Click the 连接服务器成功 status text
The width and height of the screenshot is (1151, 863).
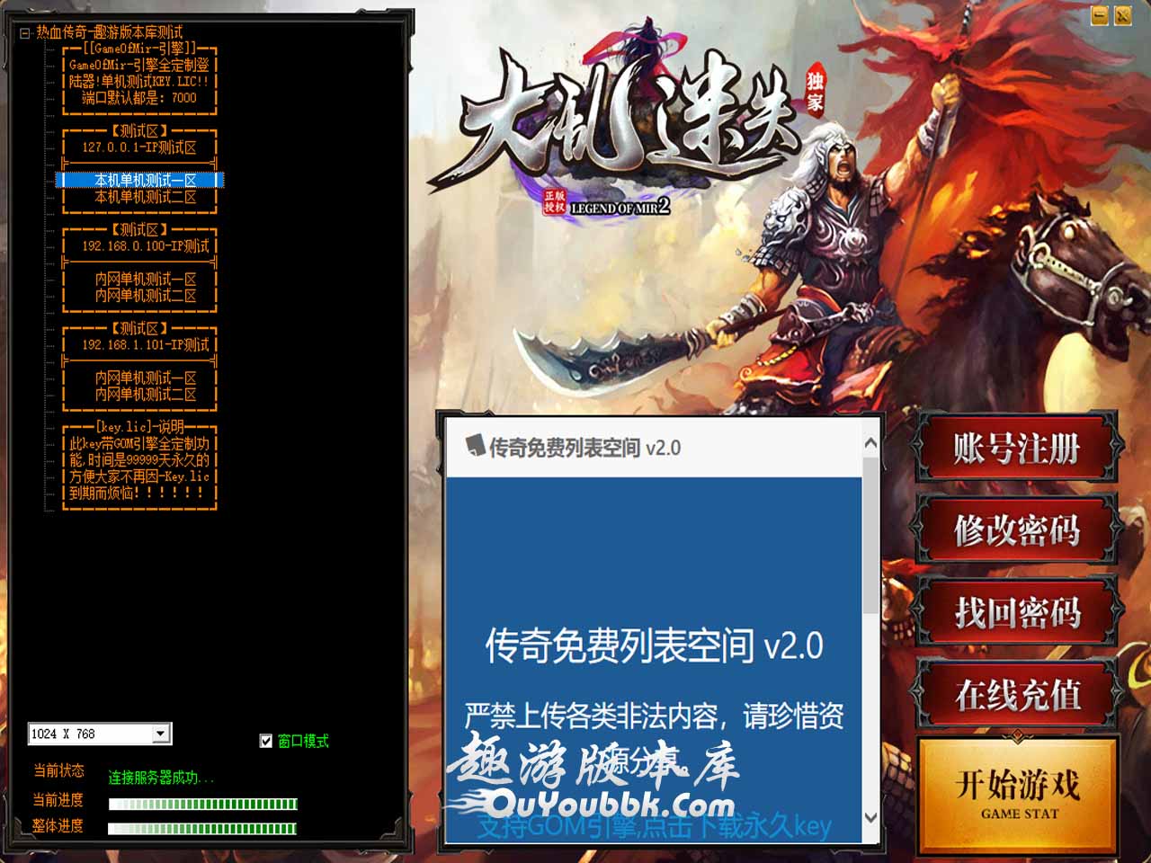pos(161,778)
